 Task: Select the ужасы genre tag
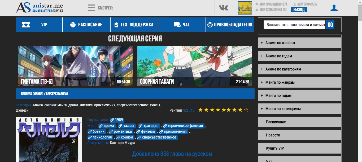pyautogui.click(x=127, y=126)
